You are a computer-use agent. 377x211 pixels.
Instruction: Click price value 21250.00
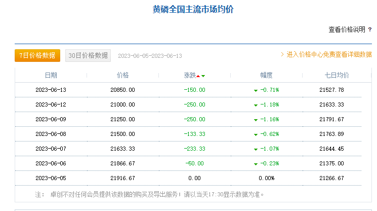[x=122, y=120]
